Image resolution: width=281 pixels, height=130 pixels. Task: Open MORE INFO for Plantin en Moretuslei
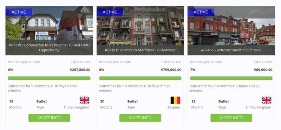click(x=140, y=118)
